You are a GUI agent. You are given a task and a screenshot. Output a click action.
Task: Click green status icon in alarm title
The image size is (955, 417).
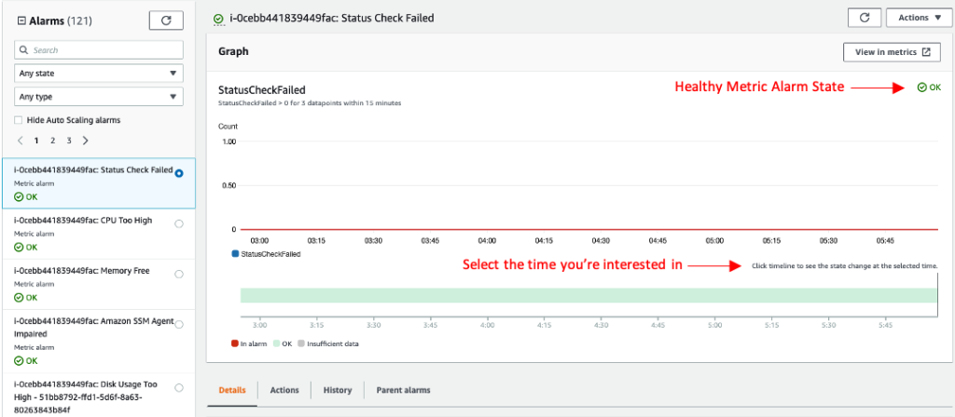pos(218,19)
